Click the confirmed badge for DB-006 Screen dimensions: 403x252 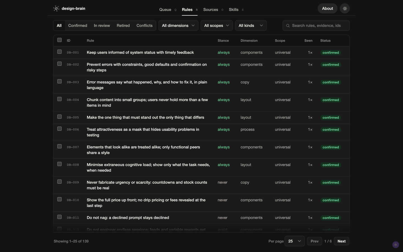[331, 130]
